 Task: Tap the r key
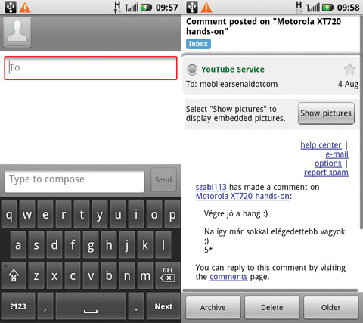[64, 214]
